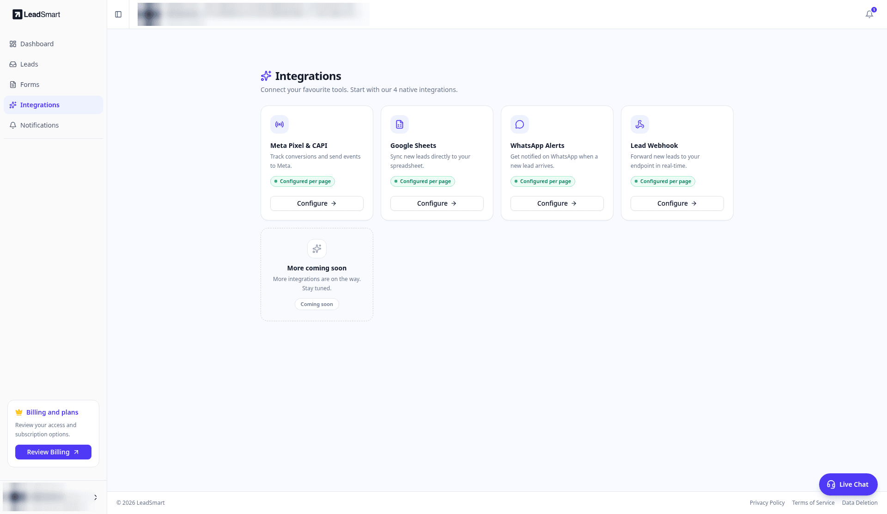Configure the Google Sheets integration
The height and width of the screenshot is (514, 887).
[x=437, y=203]
